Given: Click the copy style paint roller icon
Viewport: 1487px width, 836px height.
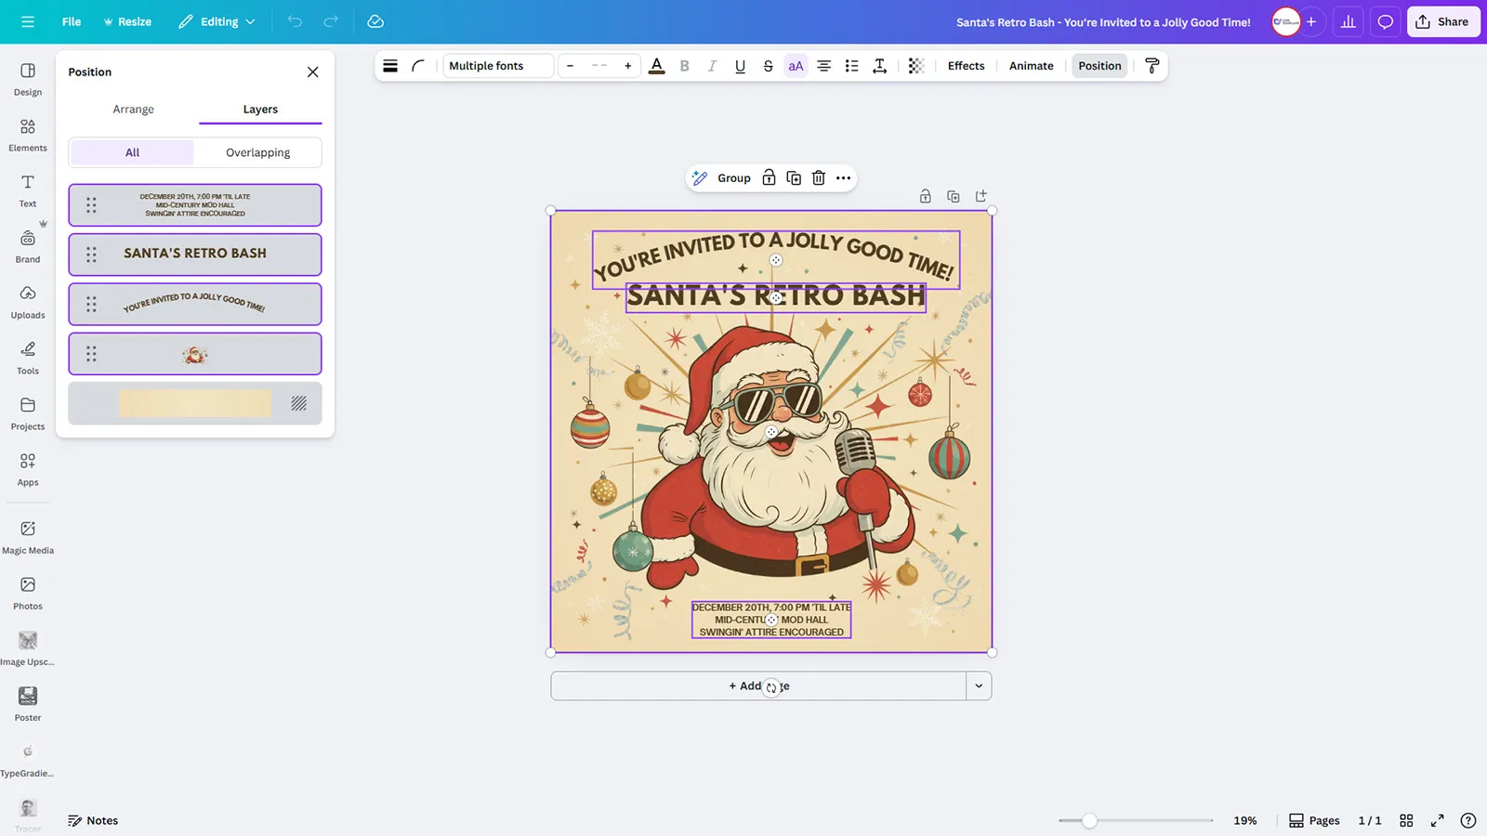Looking at the screenshot, I should [1151, 66].
